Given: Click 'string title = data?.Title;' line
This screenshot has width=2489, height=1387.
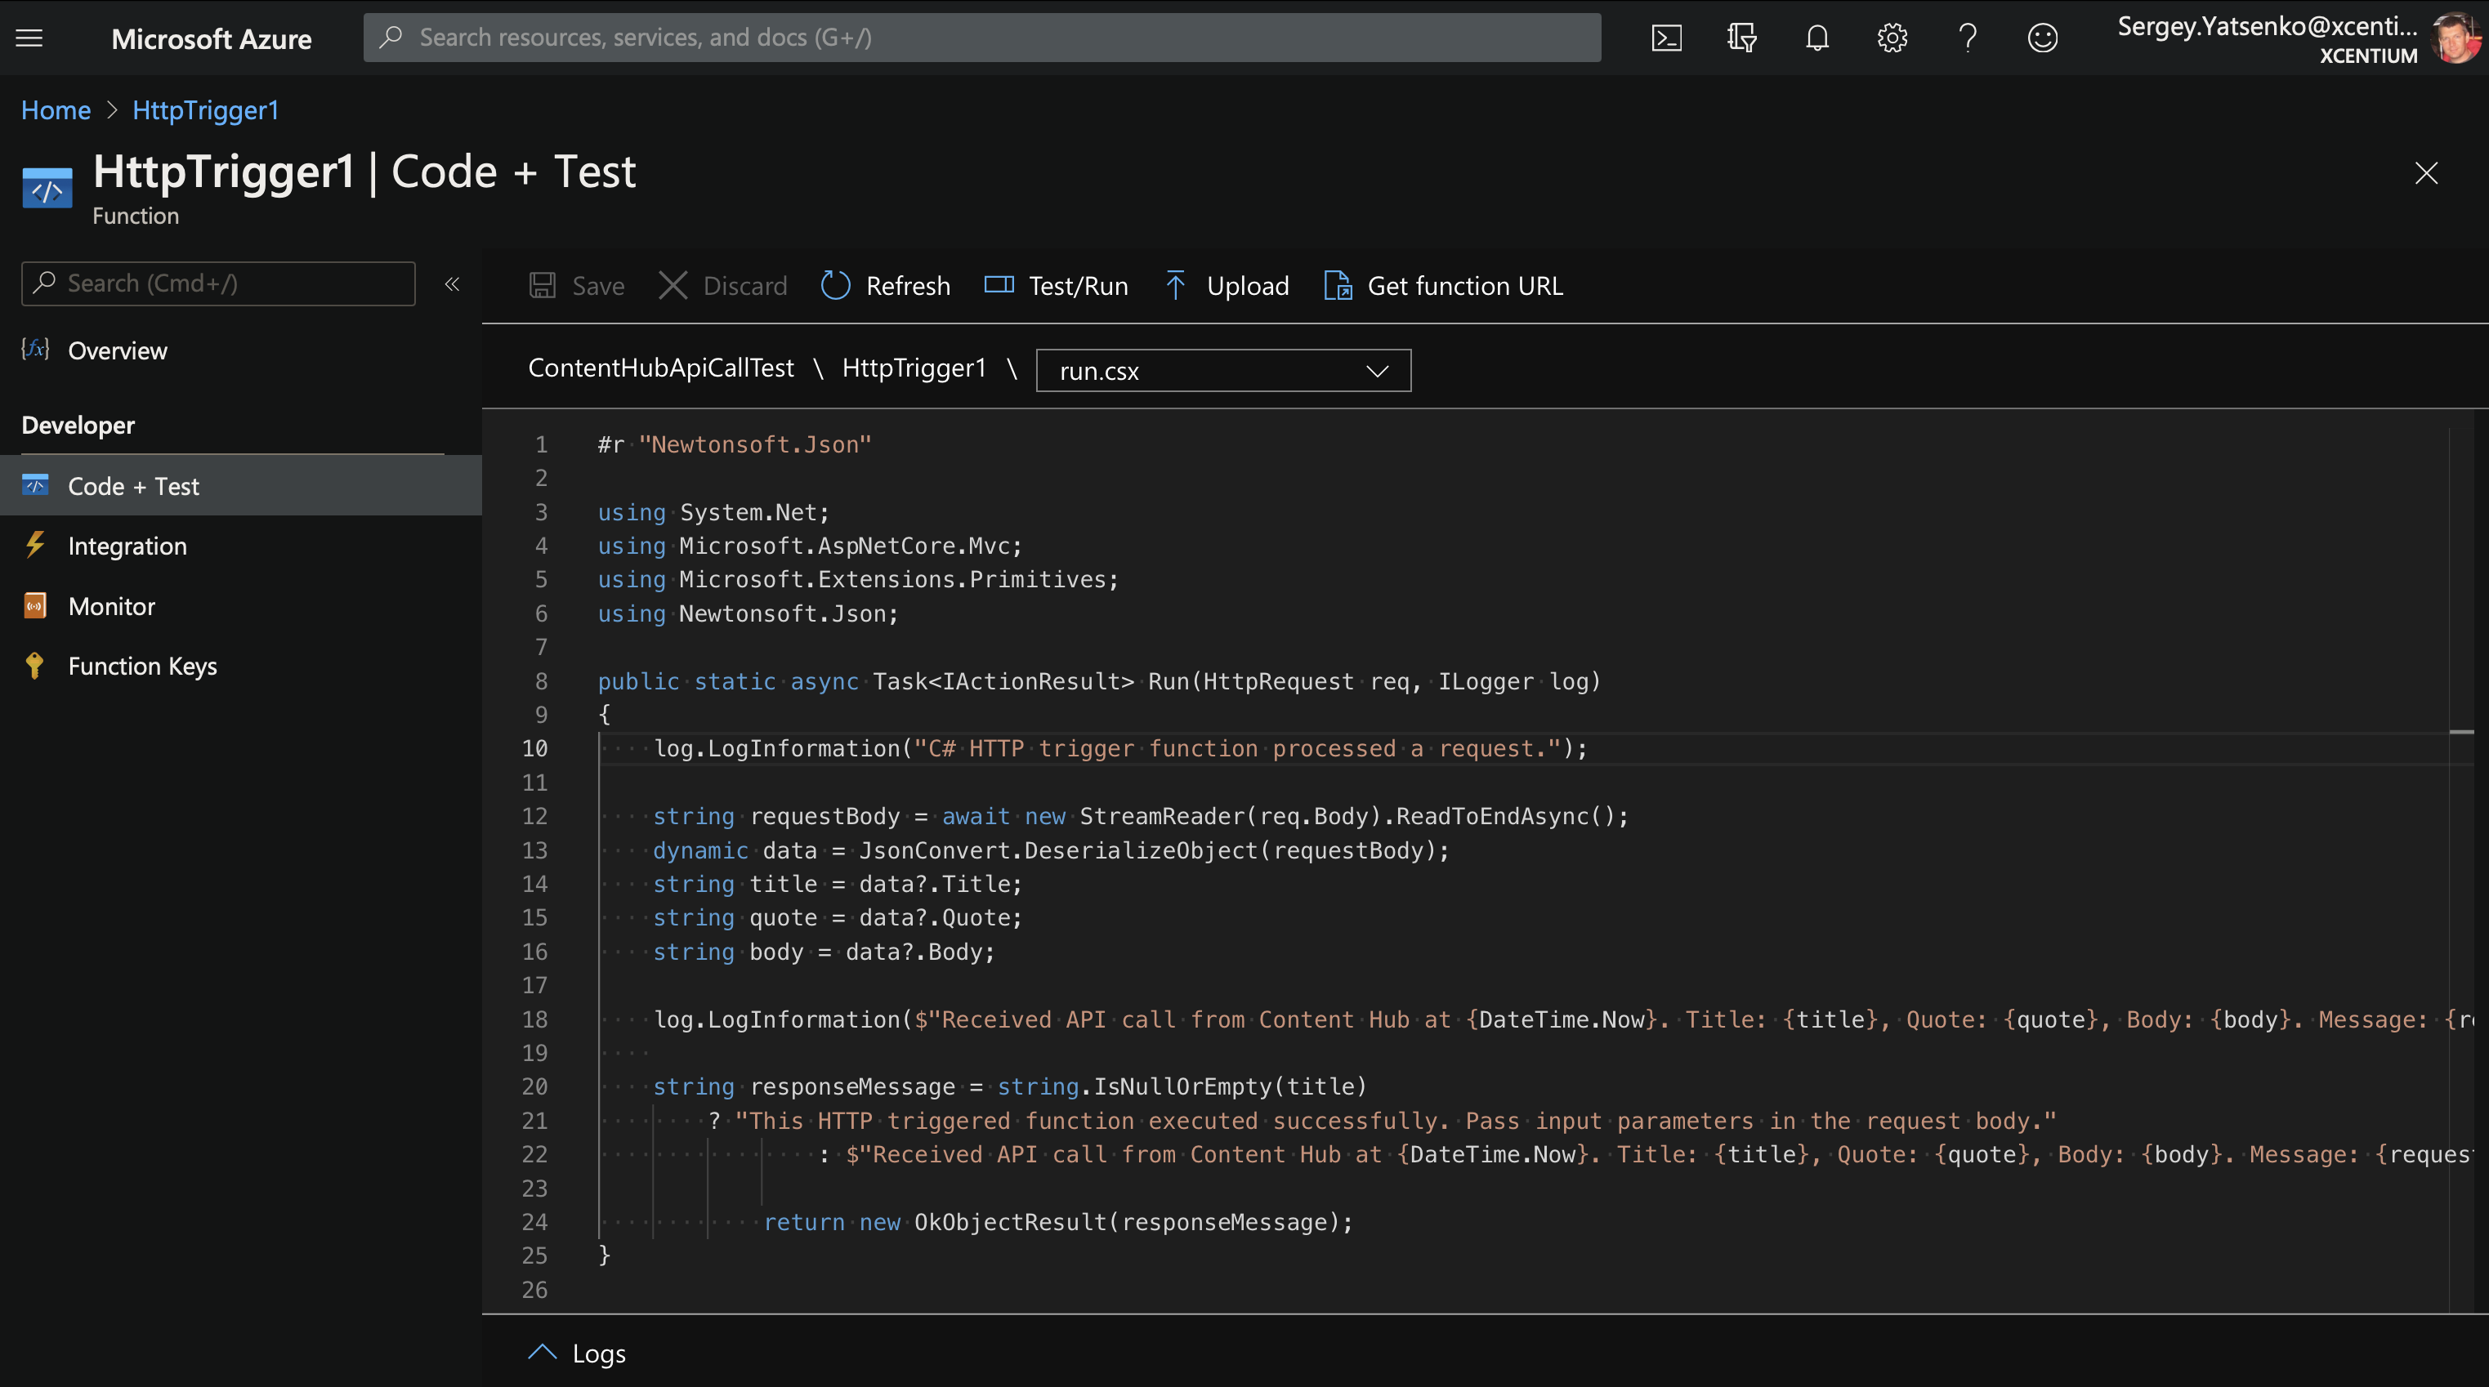Looking at the screenshot, I should pos(837,884).
